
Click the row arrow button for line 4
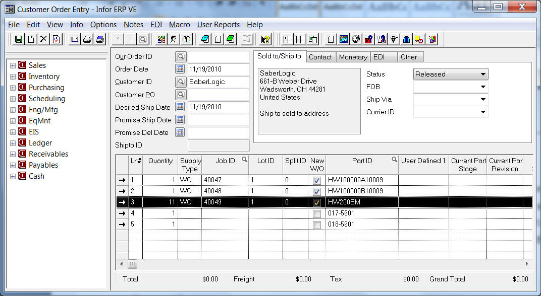tap(122, 213)
